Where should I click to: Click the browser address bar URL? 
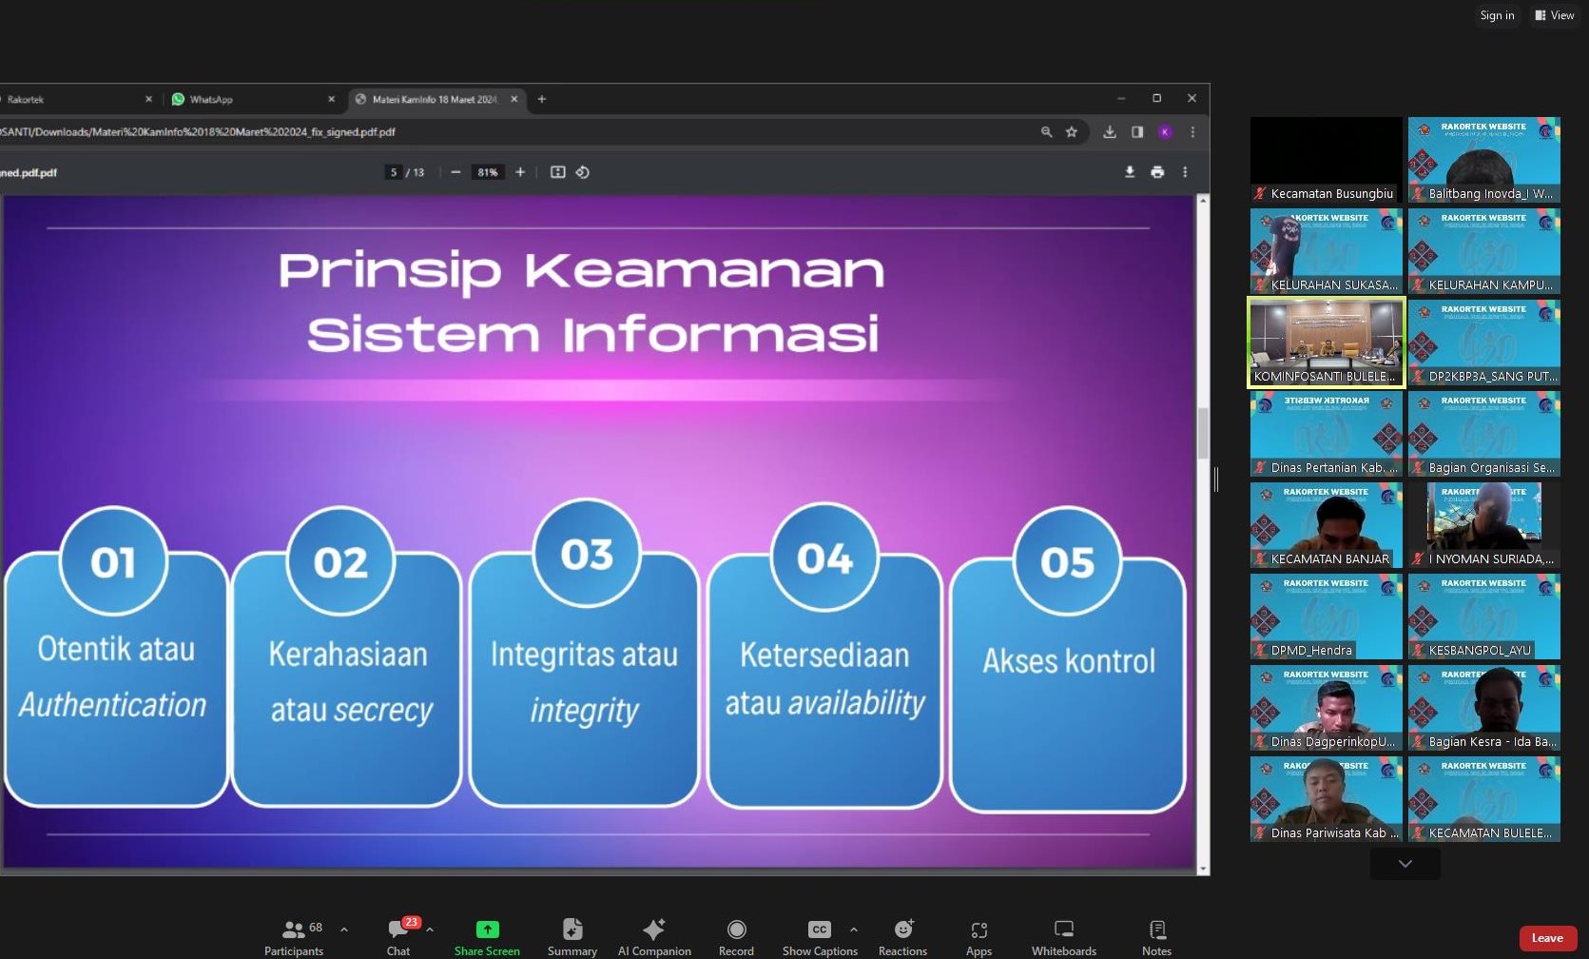(198, 132)
